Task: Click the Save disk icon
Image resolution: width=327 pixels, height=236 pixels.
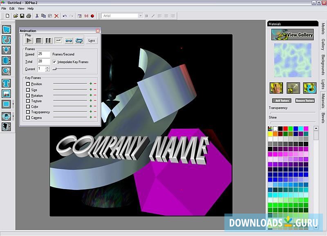Action: click(x=22, y=16)
